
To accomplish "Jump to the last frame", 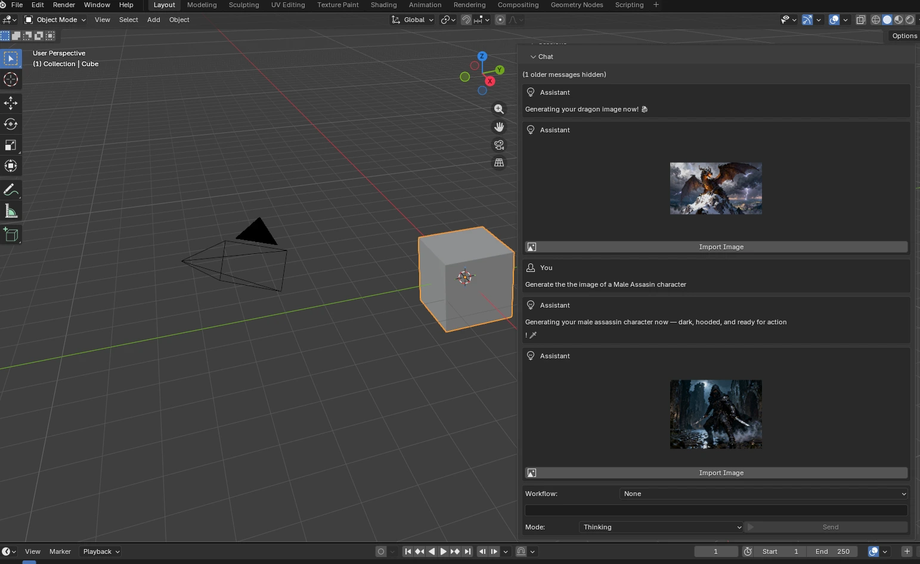I will point(467,551).
